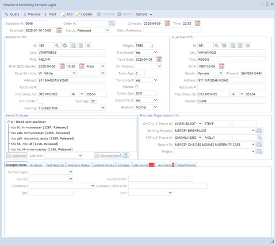This screenshot has width=276, height=246.
Task: Open the Status dropdown
Action: pos(107,30)
